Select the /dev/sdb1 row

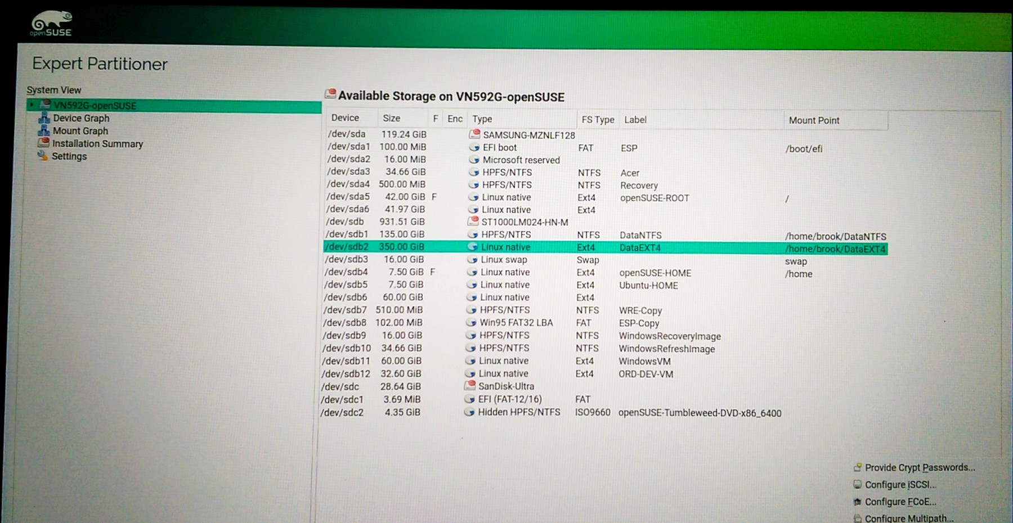coord(606,235)
